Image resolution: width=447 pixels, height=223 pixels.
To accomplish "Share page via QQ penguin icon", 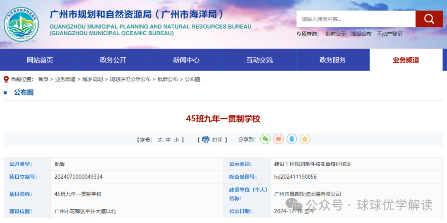I will click(x=292, y=139).
